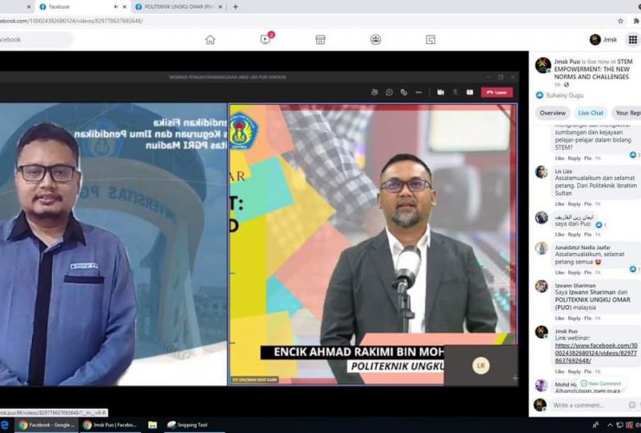This screenshot has width=641, height=433.
Task: Open Lis Liza's profile picture
Action: tap(541, 171)
